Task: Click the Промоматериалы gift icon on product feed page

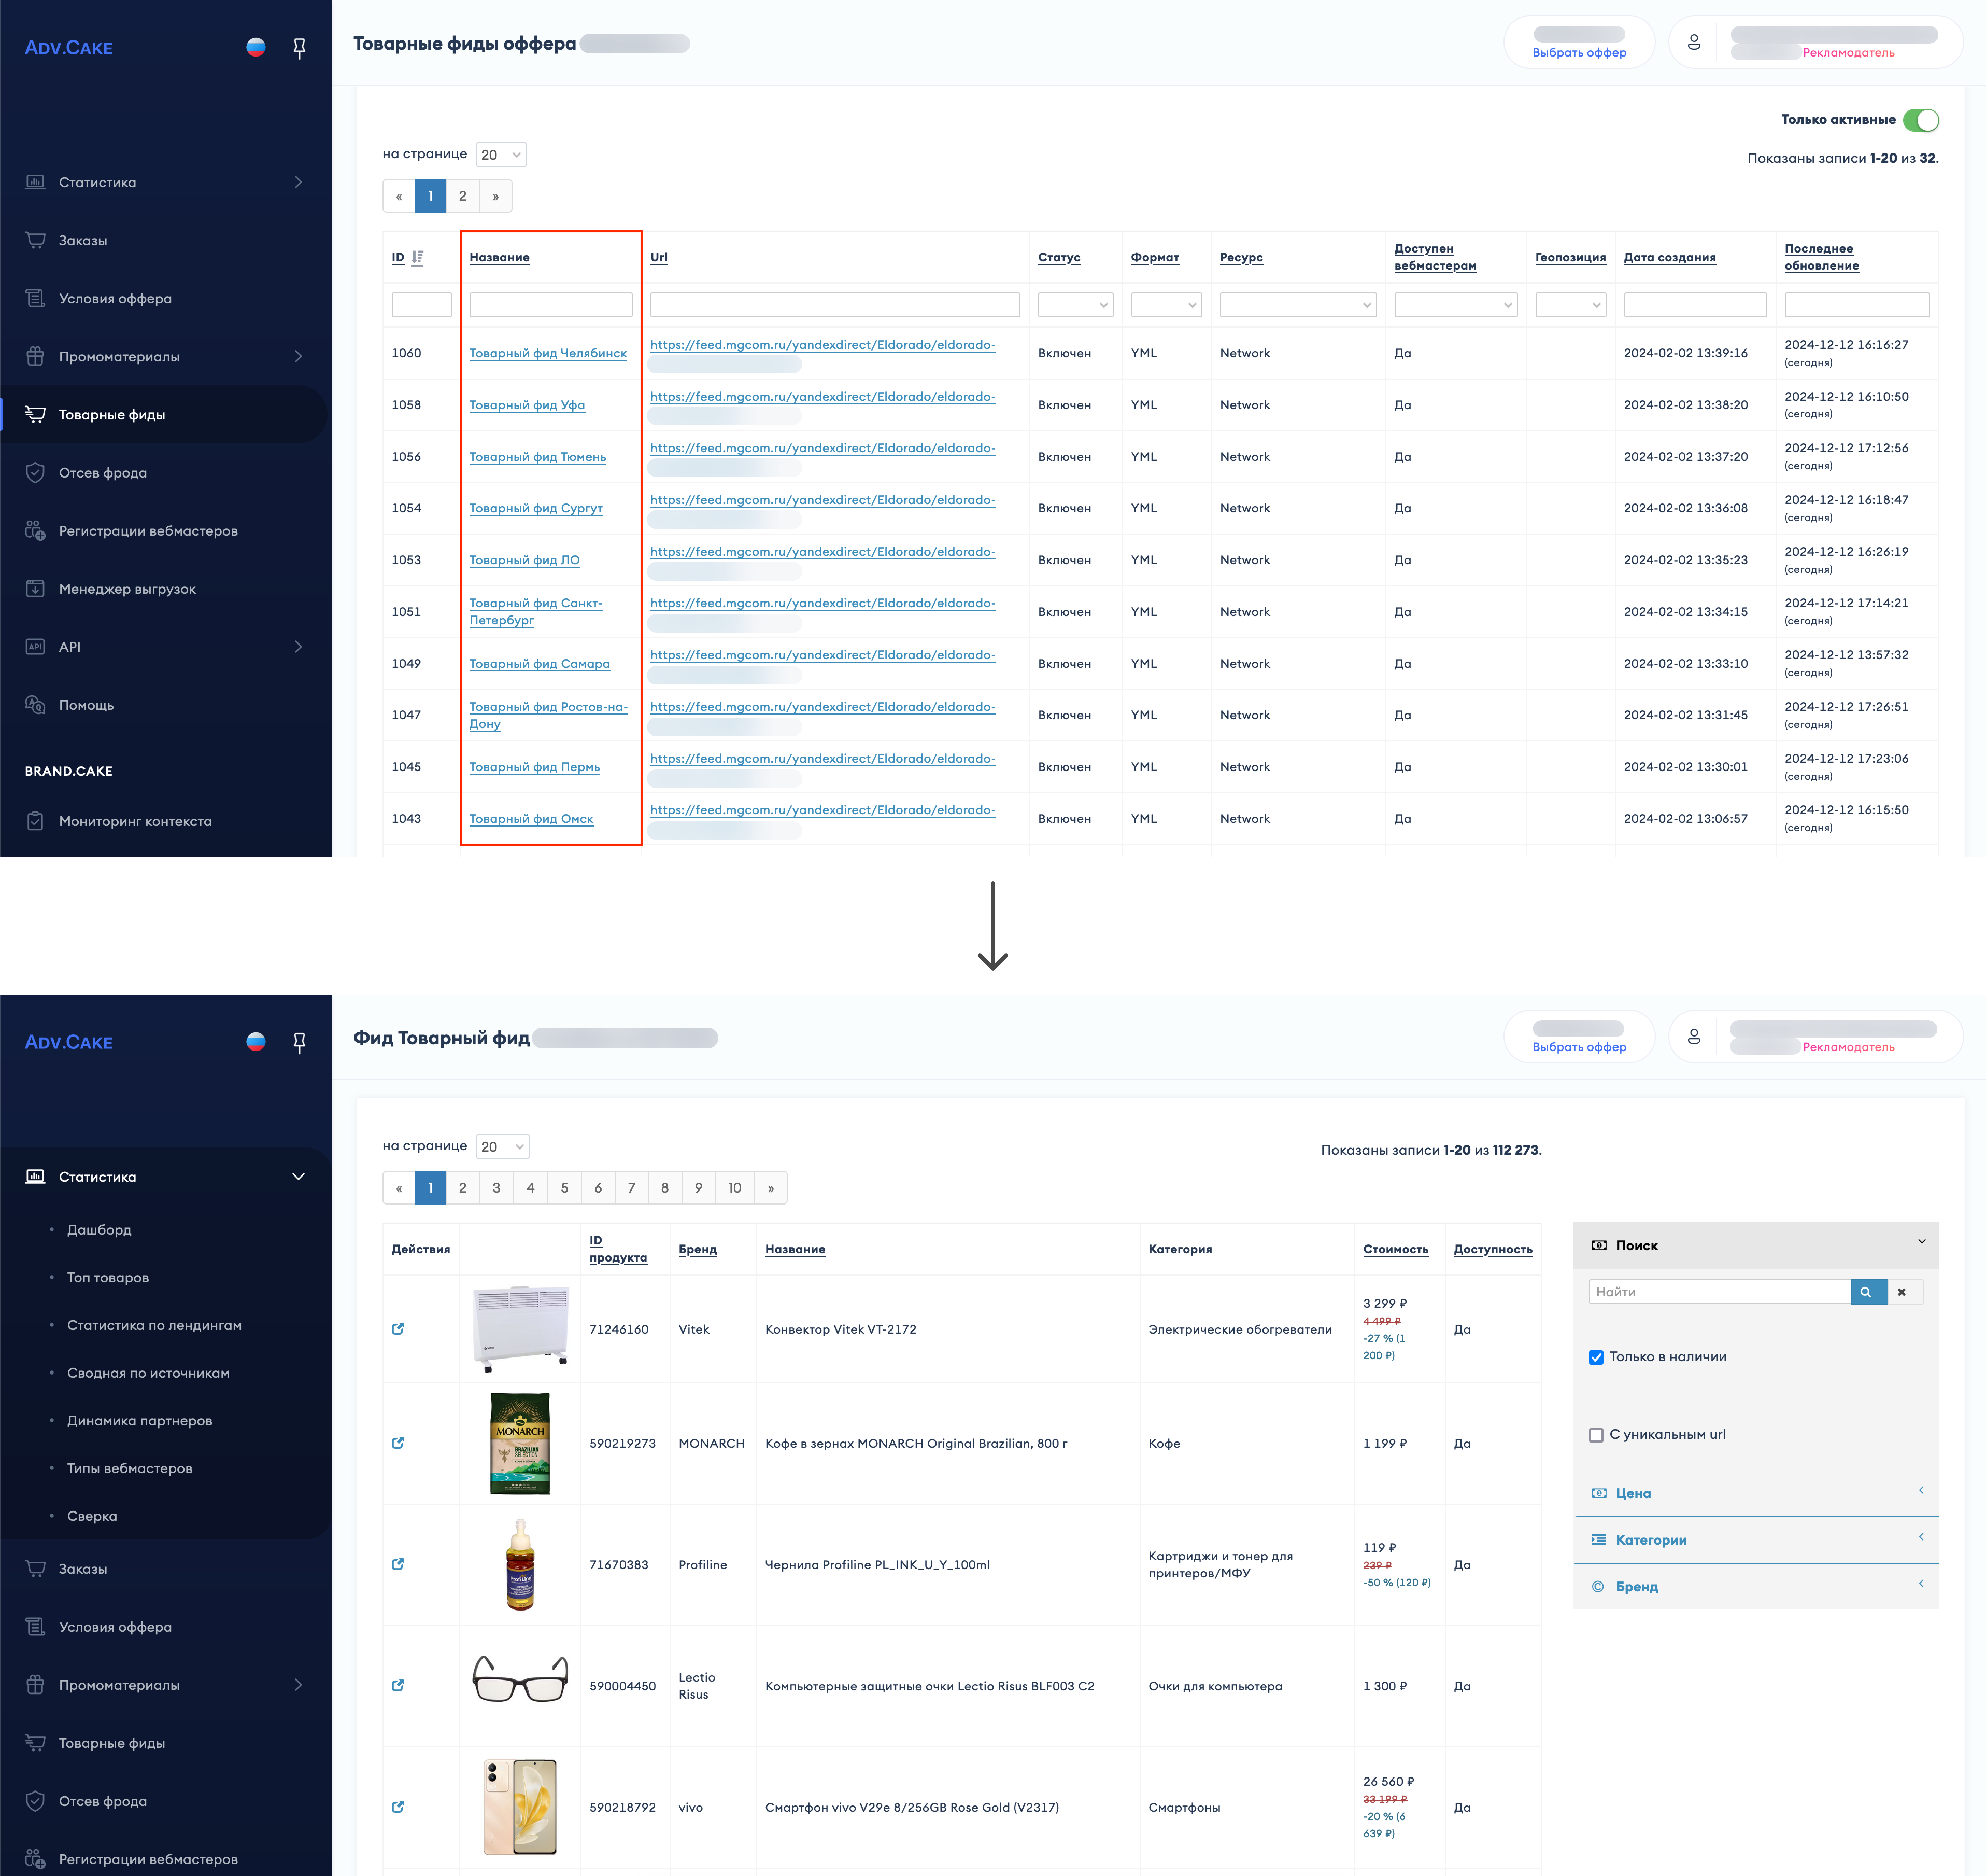Action: tap(35, 1685)
